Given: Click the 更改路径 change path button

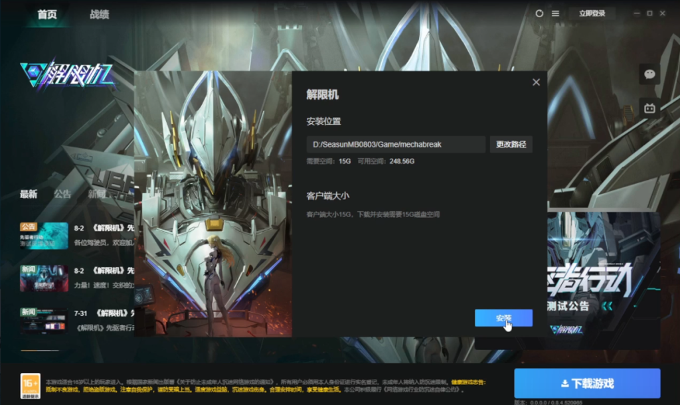Looking at the screenshot, I should (x=511, y=145).
